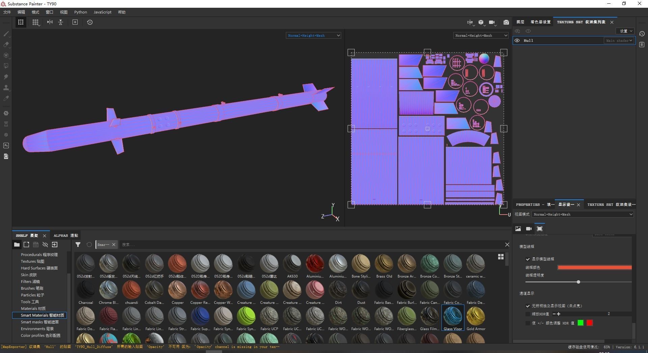Open the symmetry grid settings icon
The image size is (648, 353).
(x=35, y=22)
